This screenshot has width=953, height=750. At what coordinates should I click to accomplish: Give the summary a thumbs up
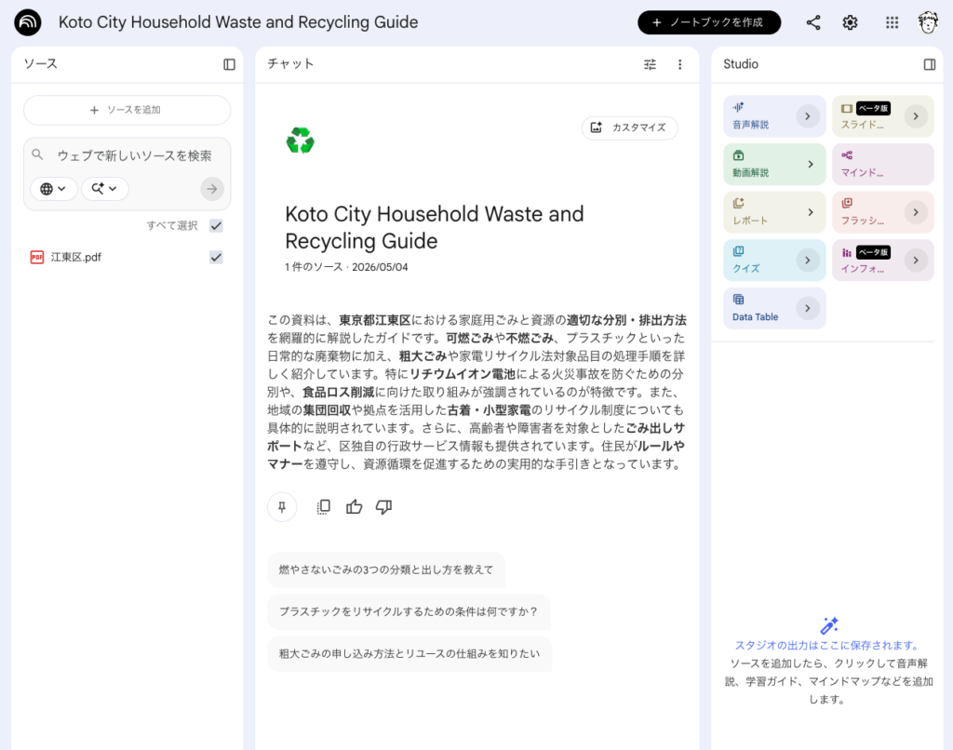click(354, 507)
